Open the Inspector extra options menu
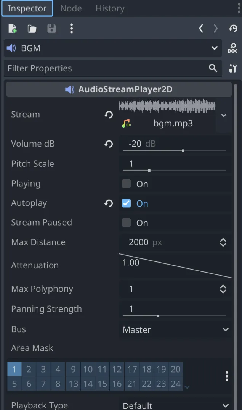 71,28
